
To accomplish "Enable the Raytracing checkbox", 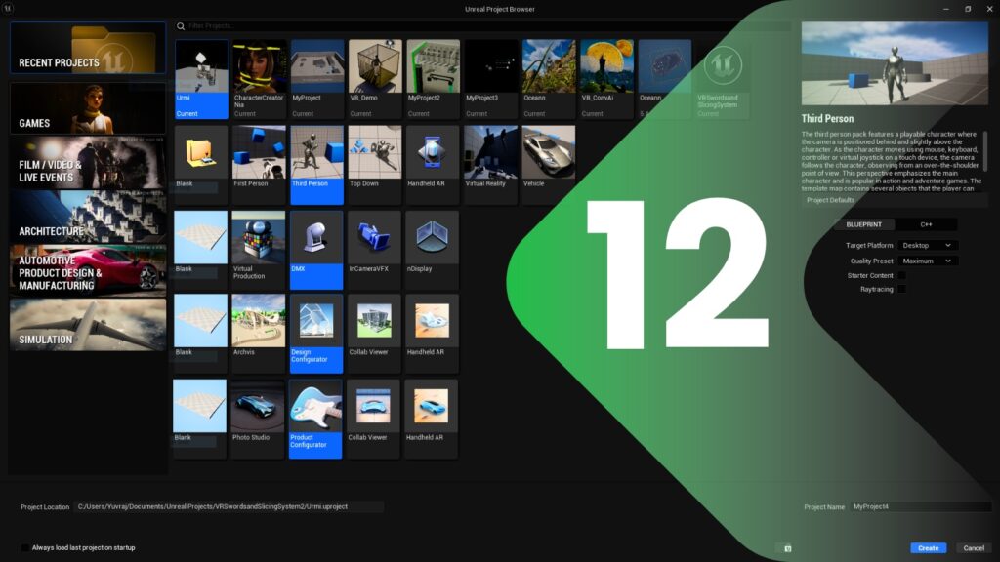I will (901, 289).
